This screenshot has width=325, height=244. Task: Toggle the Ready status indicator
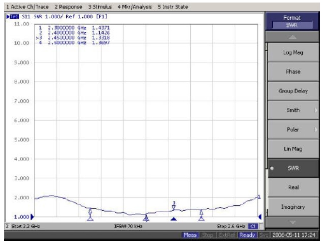point(247,235)
